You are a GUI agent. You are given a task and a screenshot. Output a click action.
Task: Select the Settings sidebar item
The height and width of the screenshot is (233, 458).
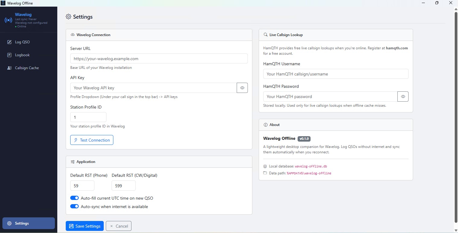pos(29,223)
